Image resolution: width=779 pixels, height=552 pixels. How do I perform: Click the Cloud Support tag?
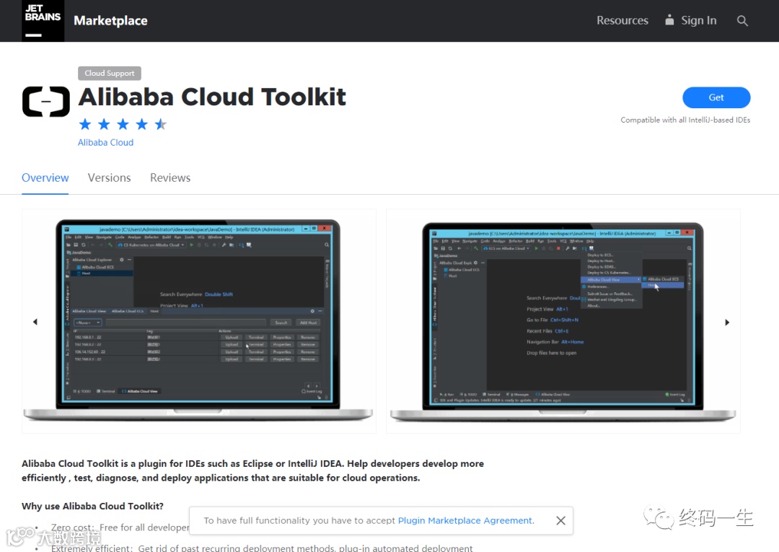click(x=110, y=73)
